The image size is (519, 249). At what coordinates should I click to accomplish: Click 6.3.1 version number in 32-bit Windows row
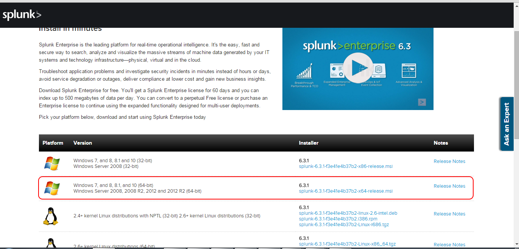point(304,161)
